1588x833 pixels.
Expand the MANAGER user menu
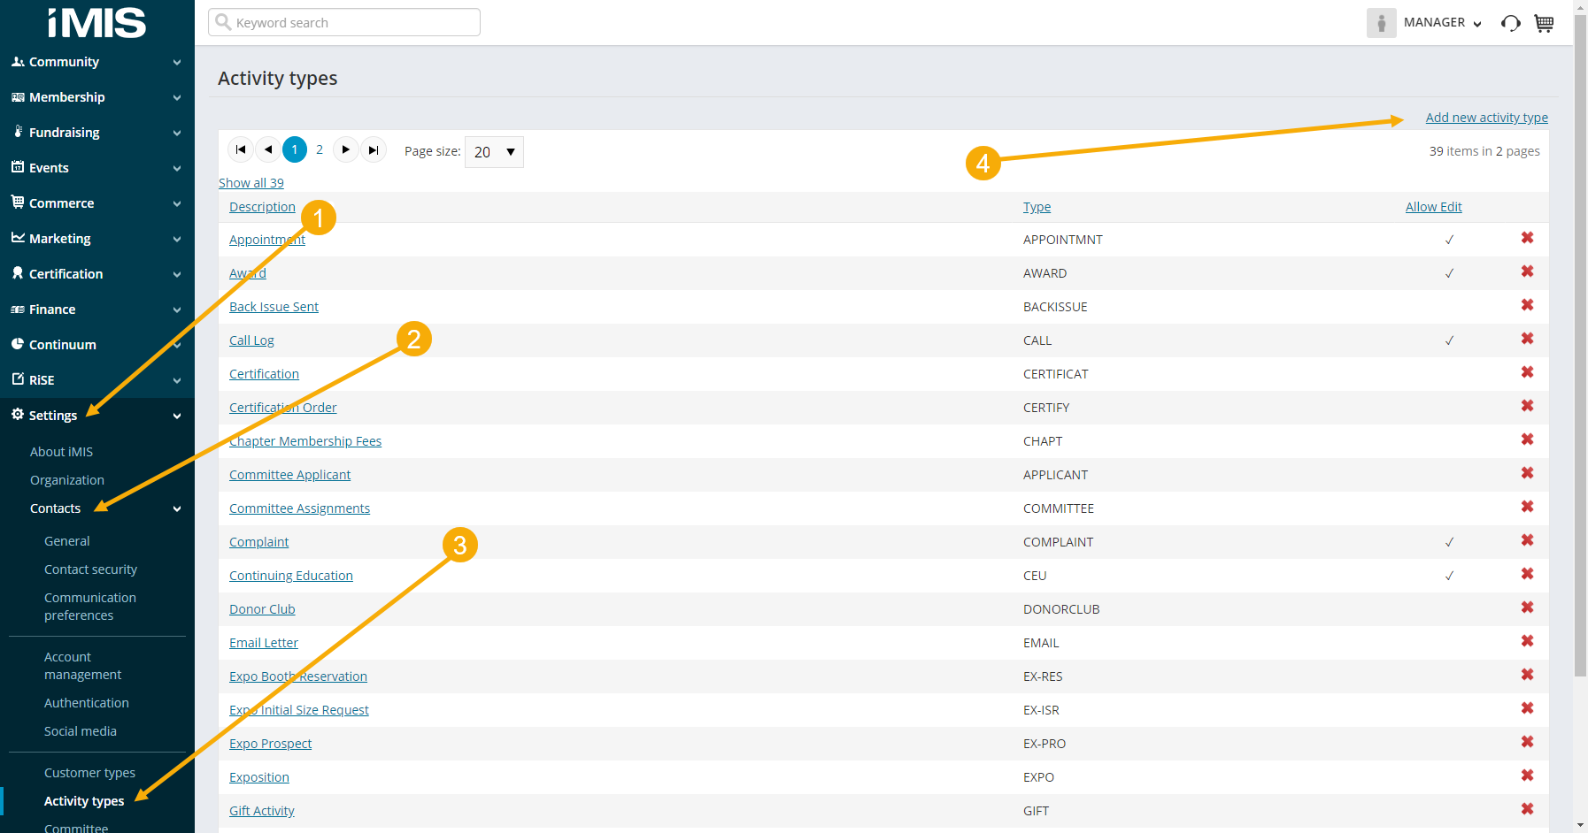(x=1442, y=23)
